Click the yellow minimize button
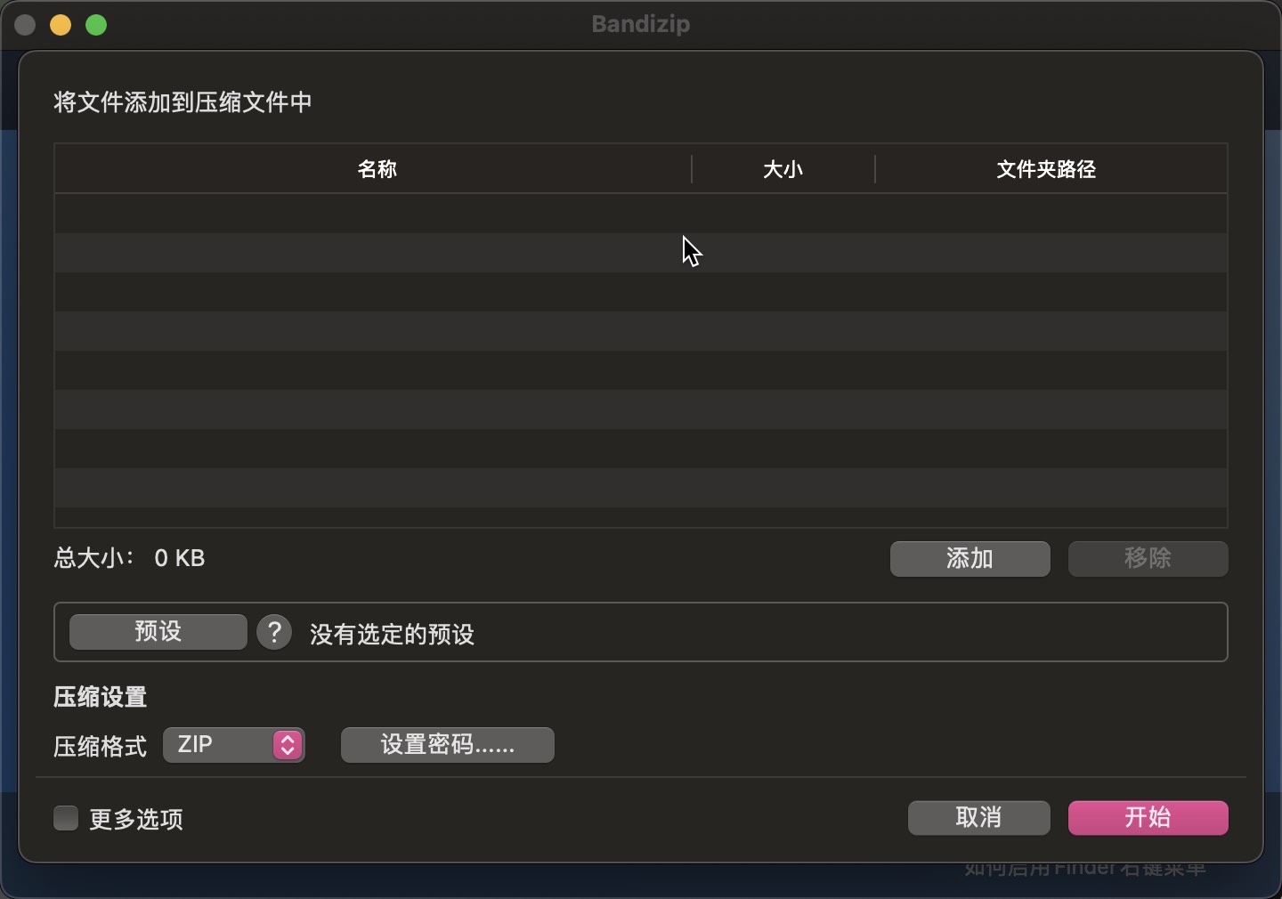The height and width of the screenshot is (899, 1282). point(61,25)
